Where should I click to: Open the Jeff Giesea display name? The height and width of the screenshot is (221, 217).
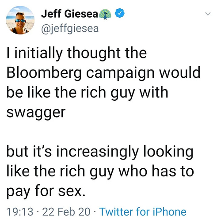coord(70,14)
